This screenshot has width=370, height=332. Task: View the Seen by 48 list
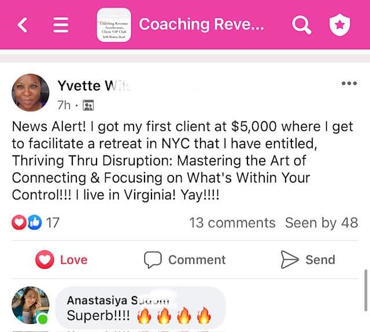point(321,222)
